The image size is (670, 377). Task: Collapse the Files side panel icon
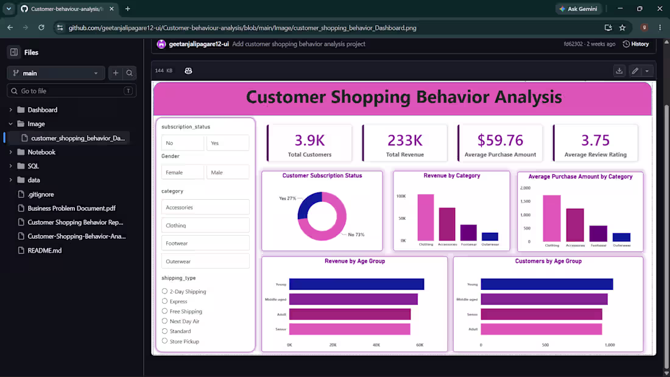13,52
